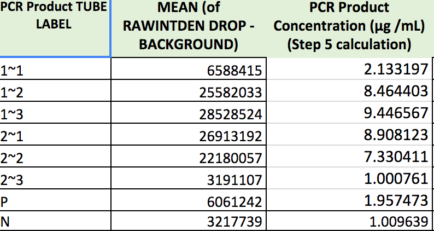Click the P tube label cell
Image resolution: width=434 pixels, height=231 pixels.
[x=55, y=201]
